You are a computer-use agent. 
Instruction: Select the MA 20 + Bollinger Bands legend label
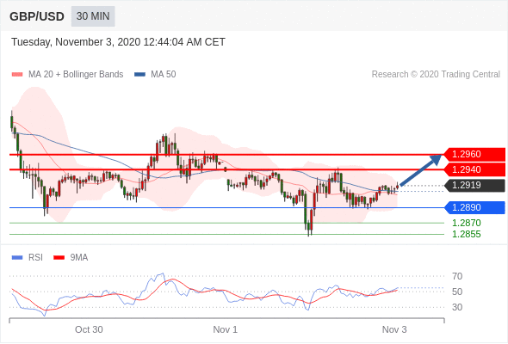[76, 75]
